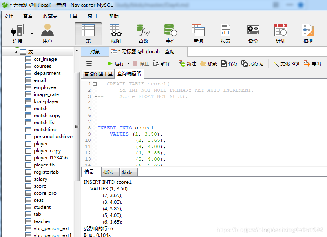The height and width of the screenshot is (237, 327).
Task: Click the 导出 (Export) button
Action: (312, 63)
